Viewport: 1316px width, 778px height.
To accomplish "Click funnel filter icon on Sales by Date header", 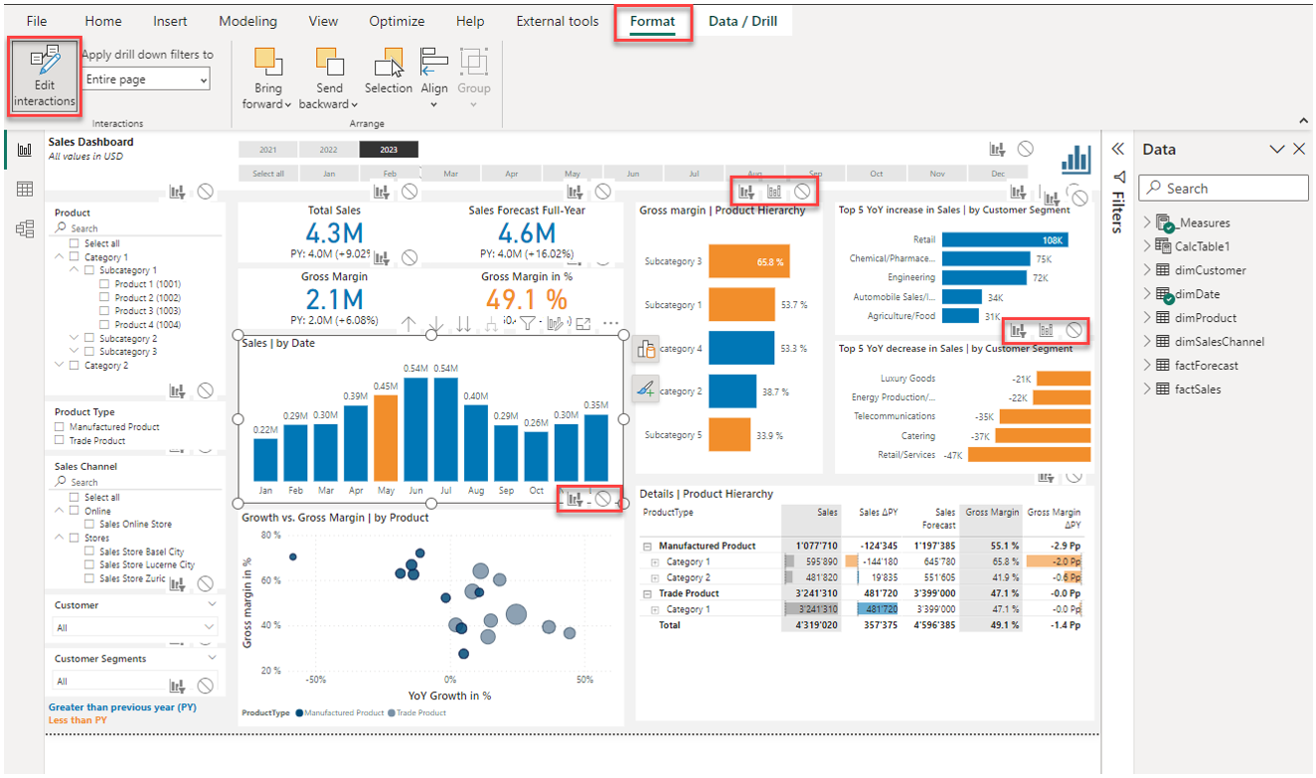I will 528,323.
